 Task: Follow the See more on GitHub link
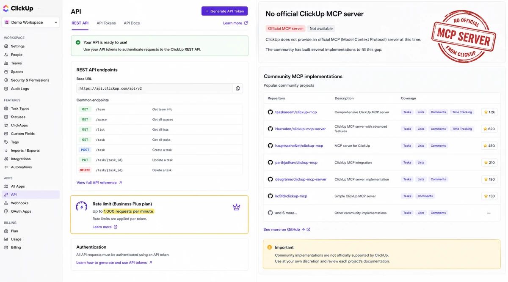(x=287, y=230)
